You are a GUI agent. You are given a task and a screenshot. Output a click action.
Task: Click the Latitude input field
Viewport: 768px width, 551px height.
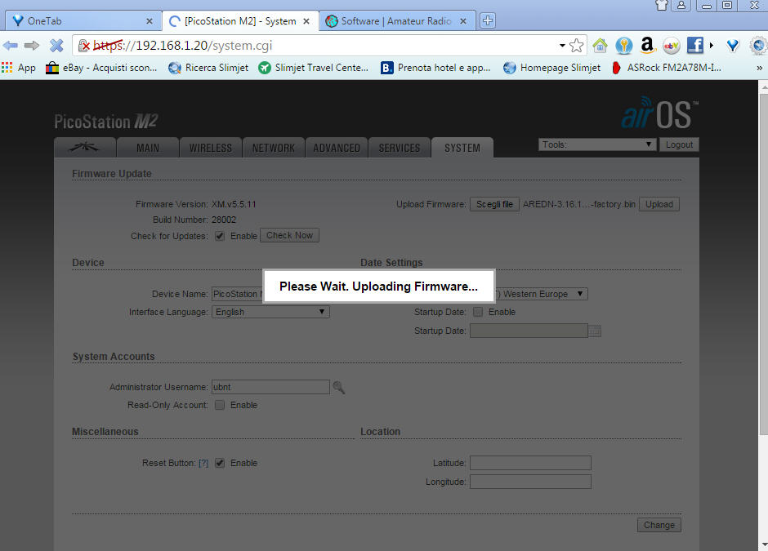pos(530,463)
